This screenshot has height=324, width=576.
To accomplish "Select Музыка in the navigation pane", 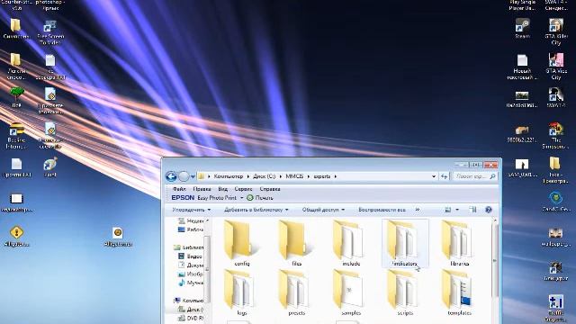I will 190,283.
